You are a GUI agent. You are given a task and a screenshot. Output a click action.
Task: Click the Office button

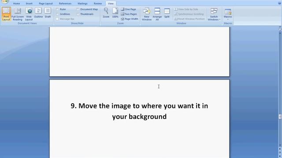[x=5, y=2]
